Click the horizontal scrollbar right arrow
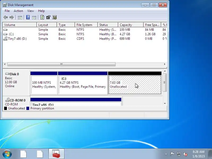Image resolution: width=212 pixels, height=159 pixels. [x=165, y=64]
